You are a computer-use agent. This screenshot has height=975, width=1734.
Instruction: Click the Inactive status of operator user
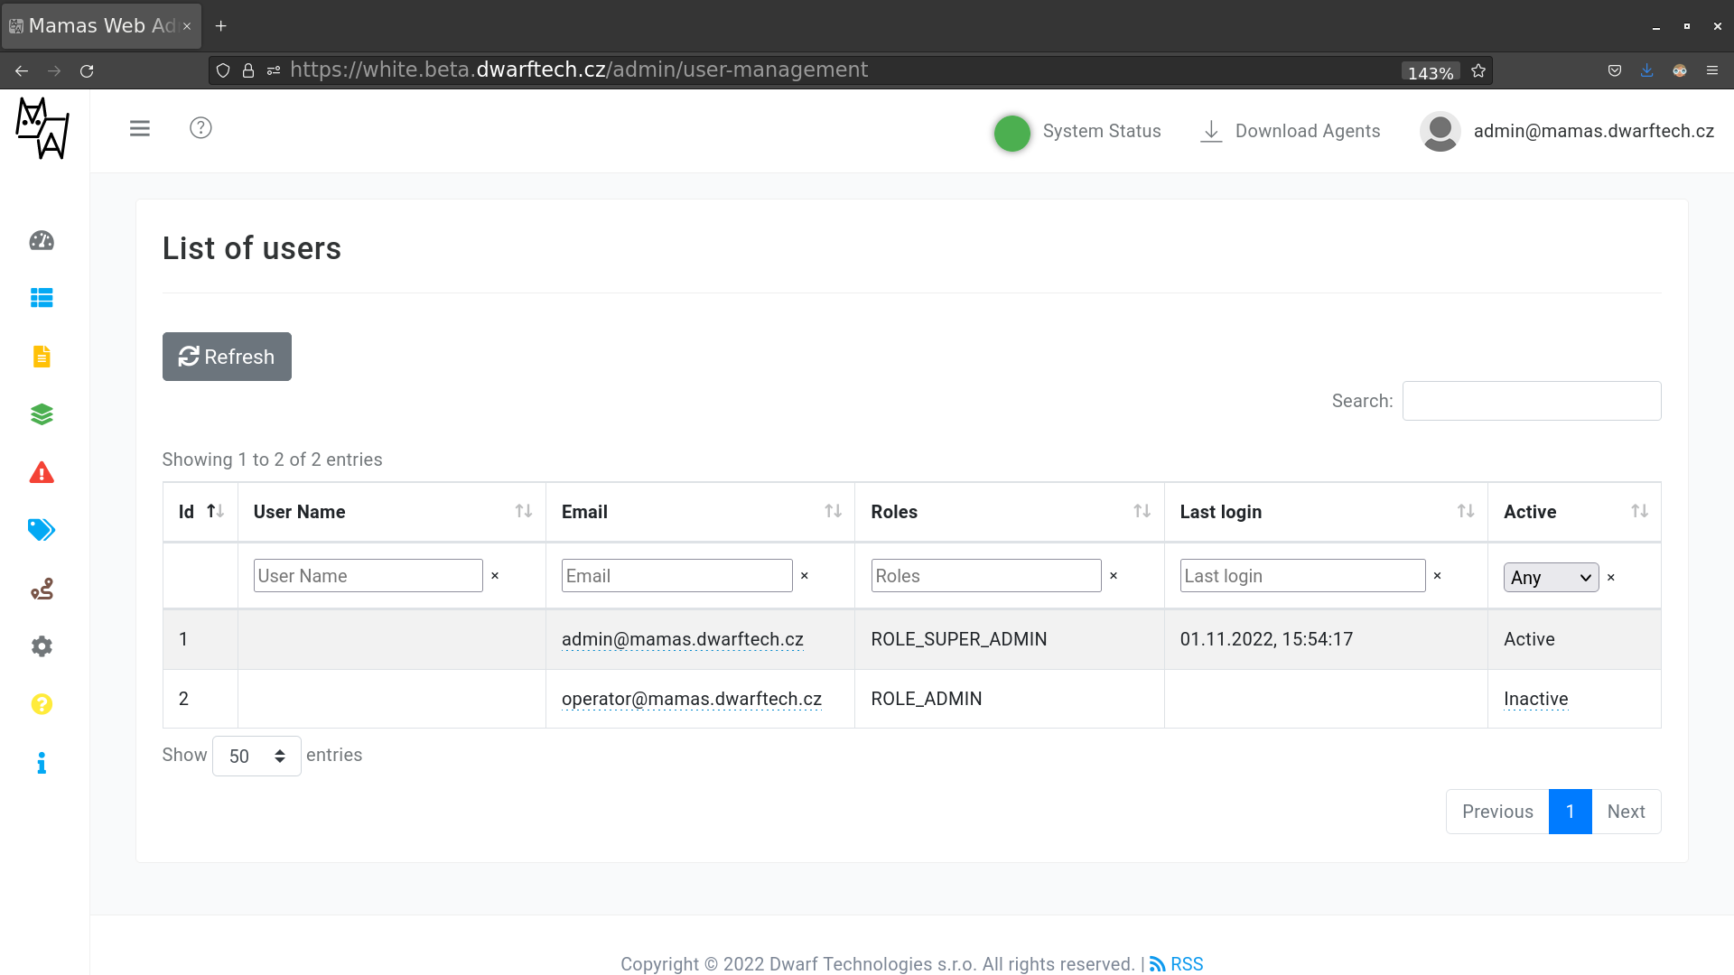(1535, 699)
